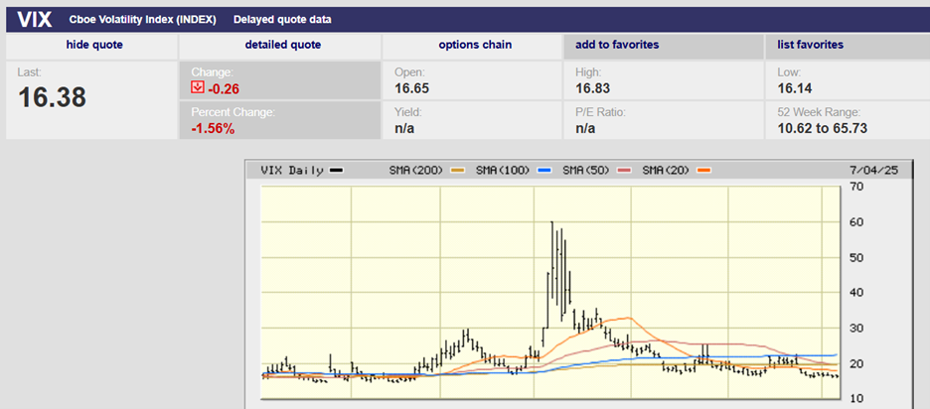
Task: Click the 10 level axis label
Action: click(x=855, y=398)
